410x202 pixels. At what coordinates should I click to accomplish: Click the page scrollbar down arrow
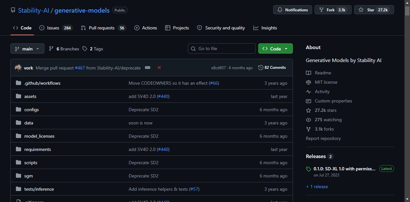tap(407, 199)
